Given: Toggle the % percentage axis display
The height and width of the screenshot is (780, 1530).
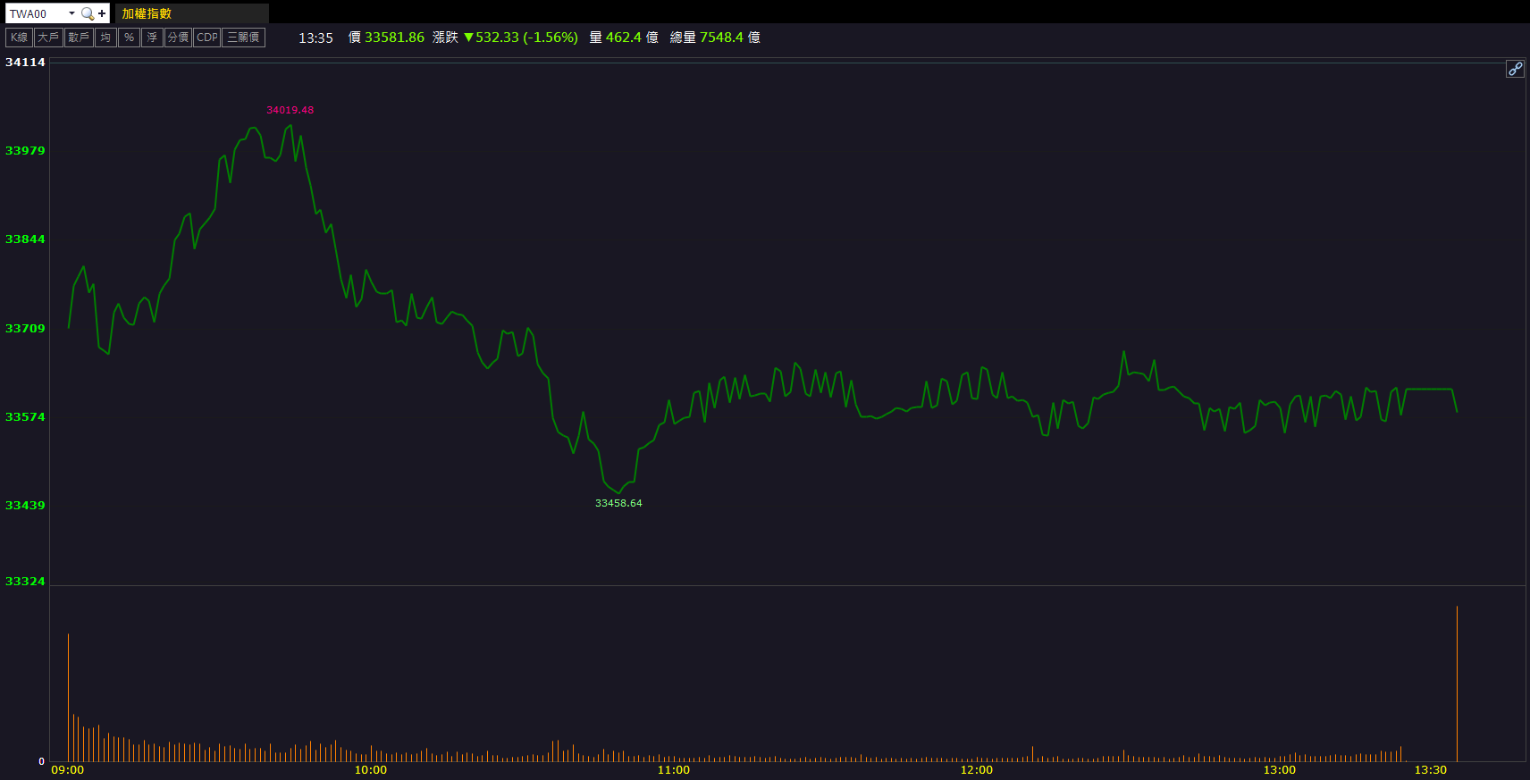Looking at the screenshot, I should 129,38.
